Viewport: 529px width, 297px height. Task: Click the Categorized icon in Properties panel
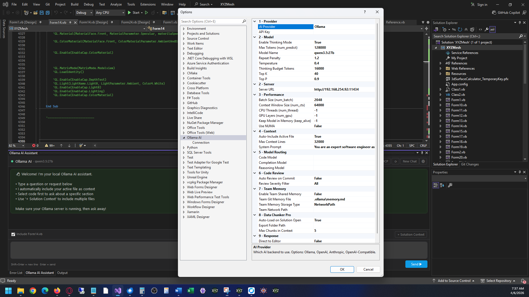[436, 185]
